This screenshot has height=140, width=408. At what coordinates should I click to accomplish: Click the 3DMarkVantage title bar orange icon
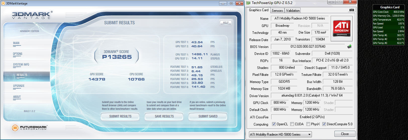(3, 3)
